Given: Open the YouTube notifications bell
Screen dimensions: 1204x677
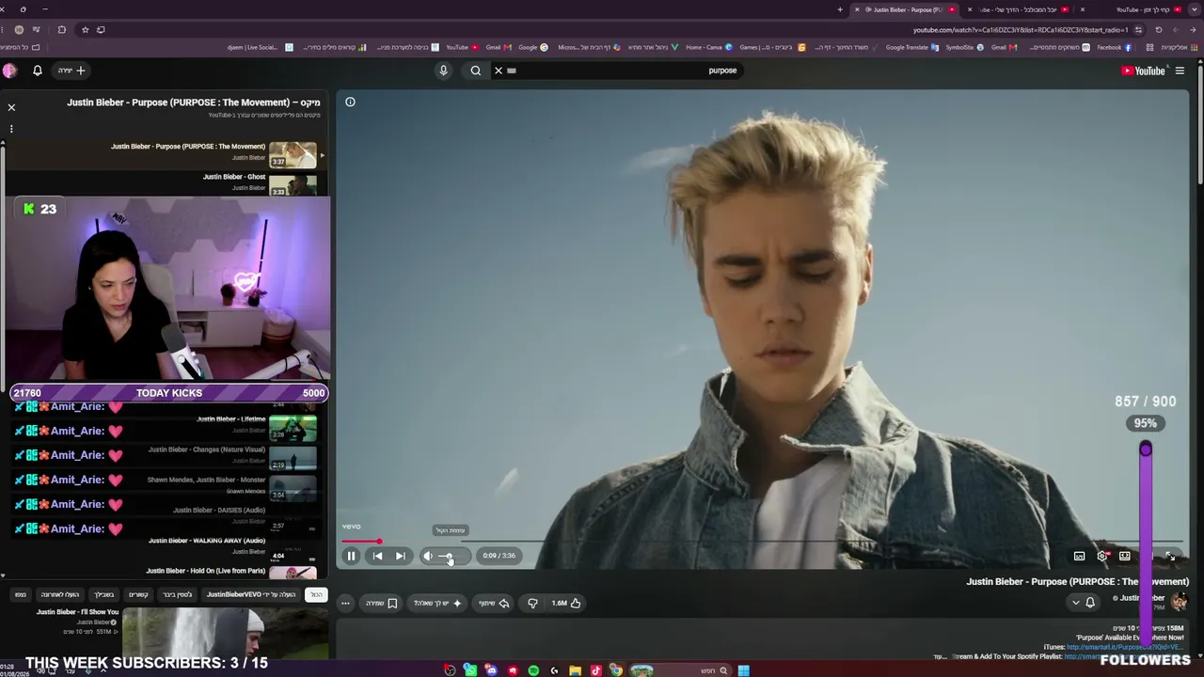Looking at the screenshot, I should point(38,71).
